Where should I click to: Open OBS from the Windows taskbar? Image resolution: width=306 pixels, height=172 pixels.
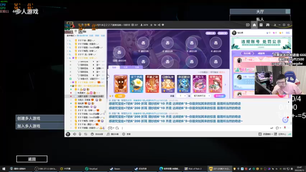click(x=46, y=169)
